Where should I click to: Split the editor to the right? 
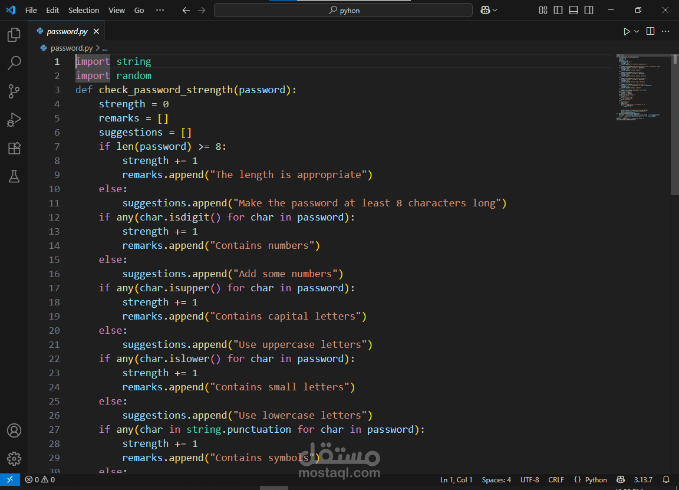[651, 31]
